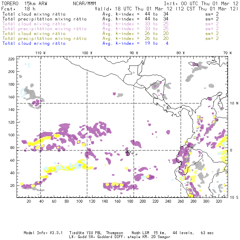This screenshot has width=240, height=240.
Task: Click '260' on the horizontal axis
Action: pyautogui.click(x=181, y=201)
